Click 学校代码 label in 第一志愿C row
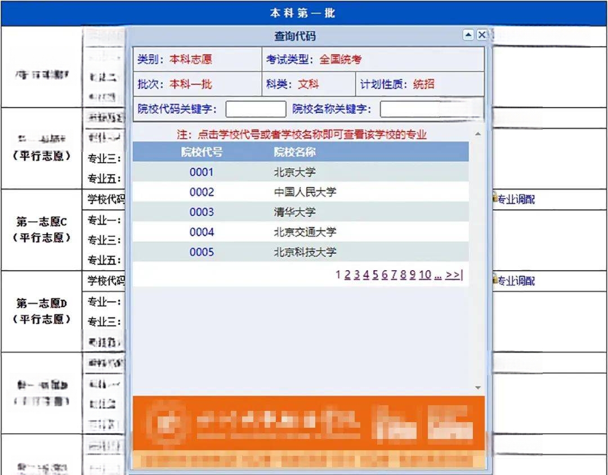608x475 pixels. [x=105, y=199]
